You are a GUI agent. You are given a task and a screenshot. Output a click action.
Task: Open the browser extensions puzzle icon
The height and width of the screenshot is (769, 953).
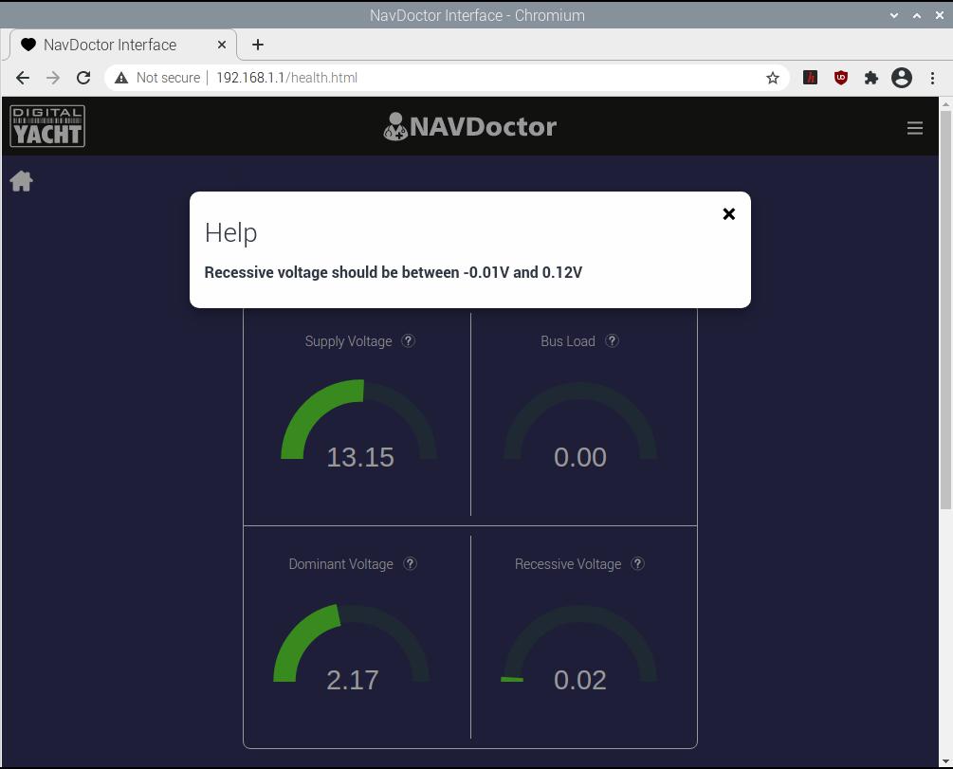pyautogui.click(x=871, y=78)
